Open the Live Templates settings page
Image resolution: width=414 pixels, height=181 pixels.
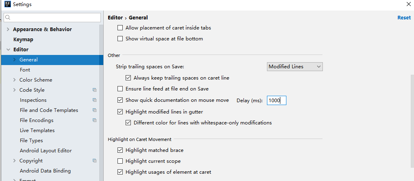tap(37, 130)
